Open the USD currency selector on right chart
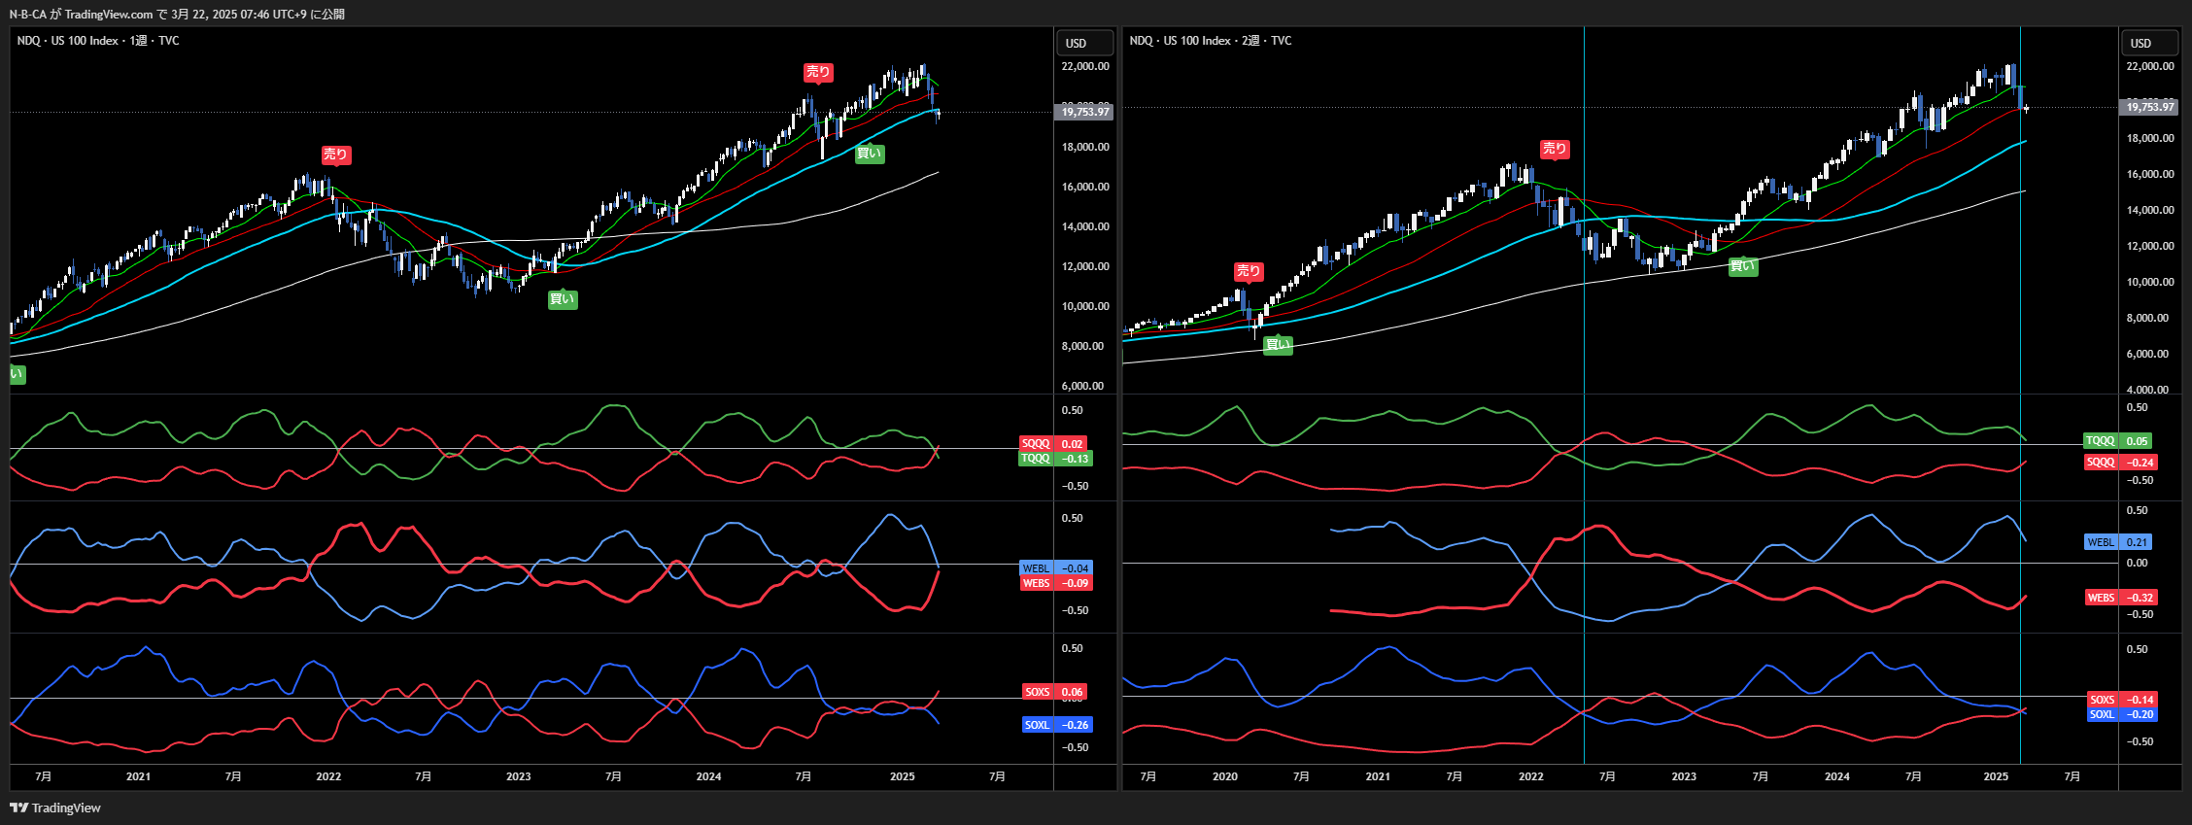 2148,43
